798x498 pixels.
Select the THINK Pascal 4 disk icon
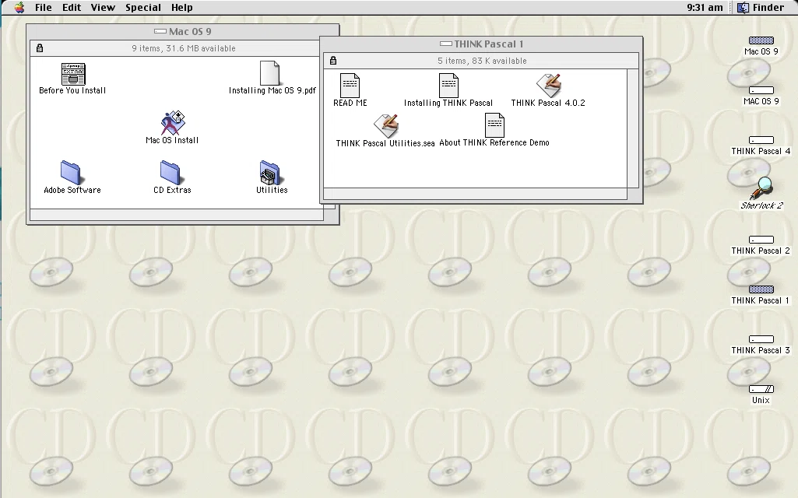click(761, 140)
